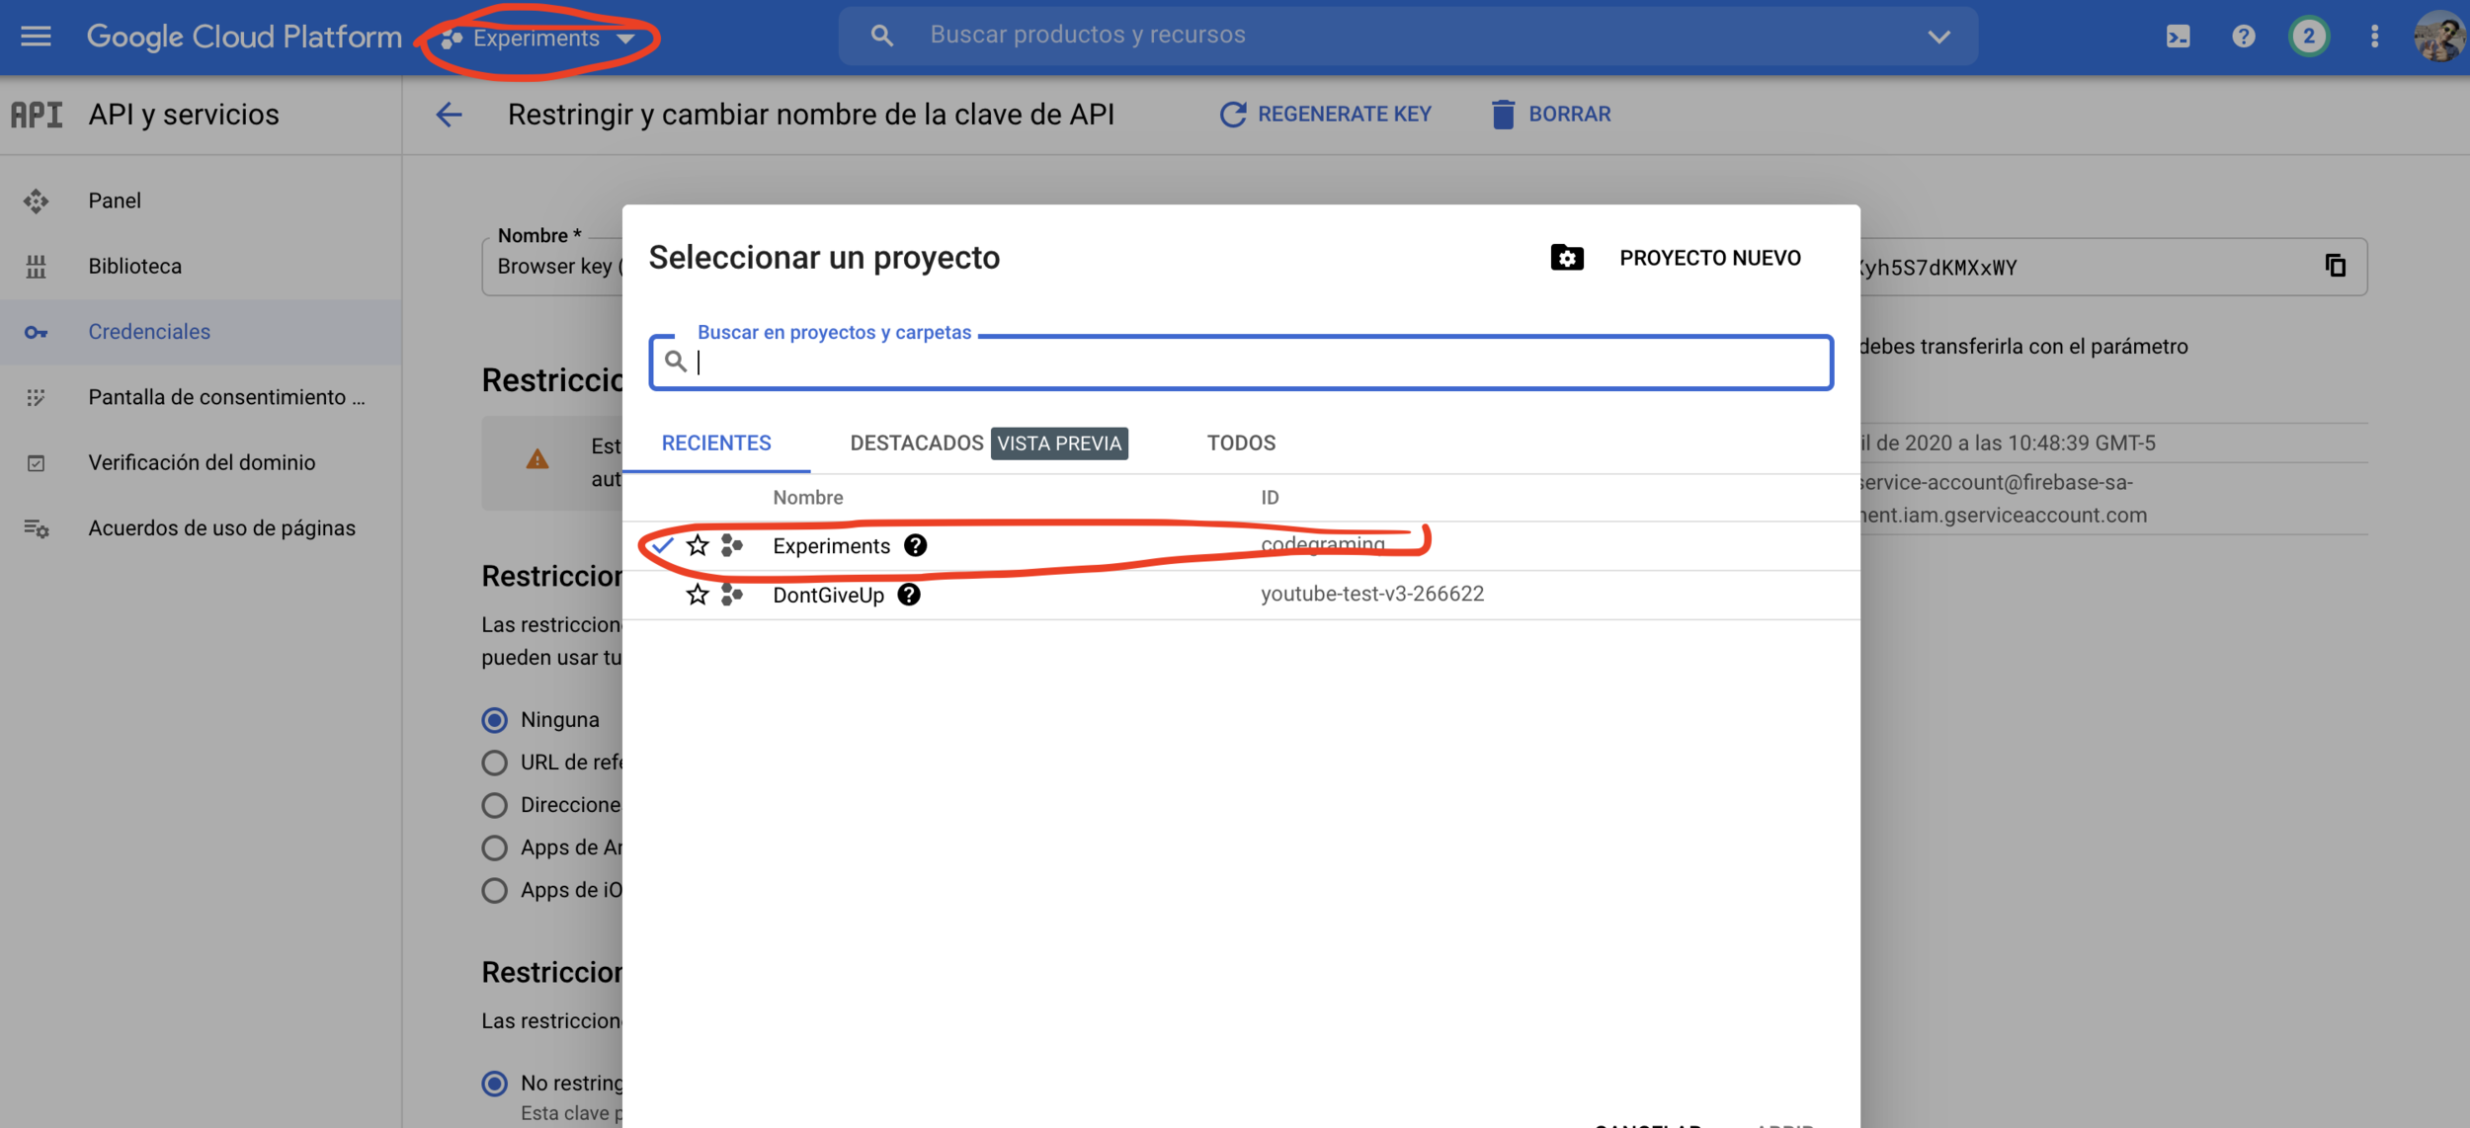Screen dimensions: 2470x1128
Task: Copy the API key with copy icon
Action: pos(2335,266)
